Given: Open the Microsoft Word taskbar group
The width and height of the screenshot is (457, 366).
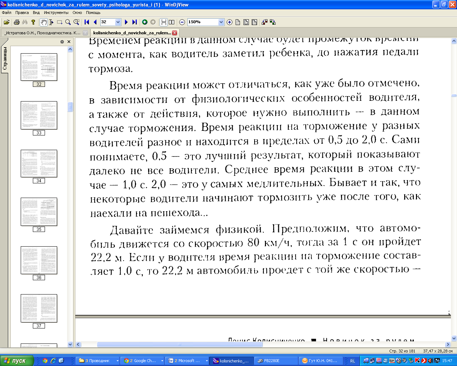Looking at the screenshot, I should click(x=187, y=361).
